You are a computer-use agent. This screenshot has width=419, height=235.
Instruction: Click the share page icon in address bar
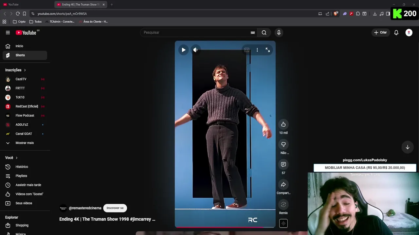point(328,14)
